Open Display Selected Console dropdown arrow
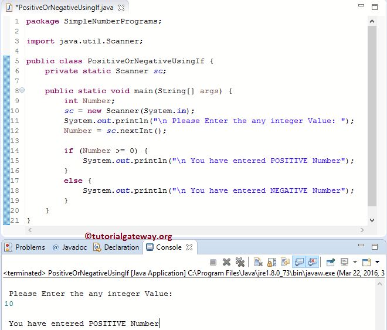This screenshot has height=330, width=387. pos(355,262)
